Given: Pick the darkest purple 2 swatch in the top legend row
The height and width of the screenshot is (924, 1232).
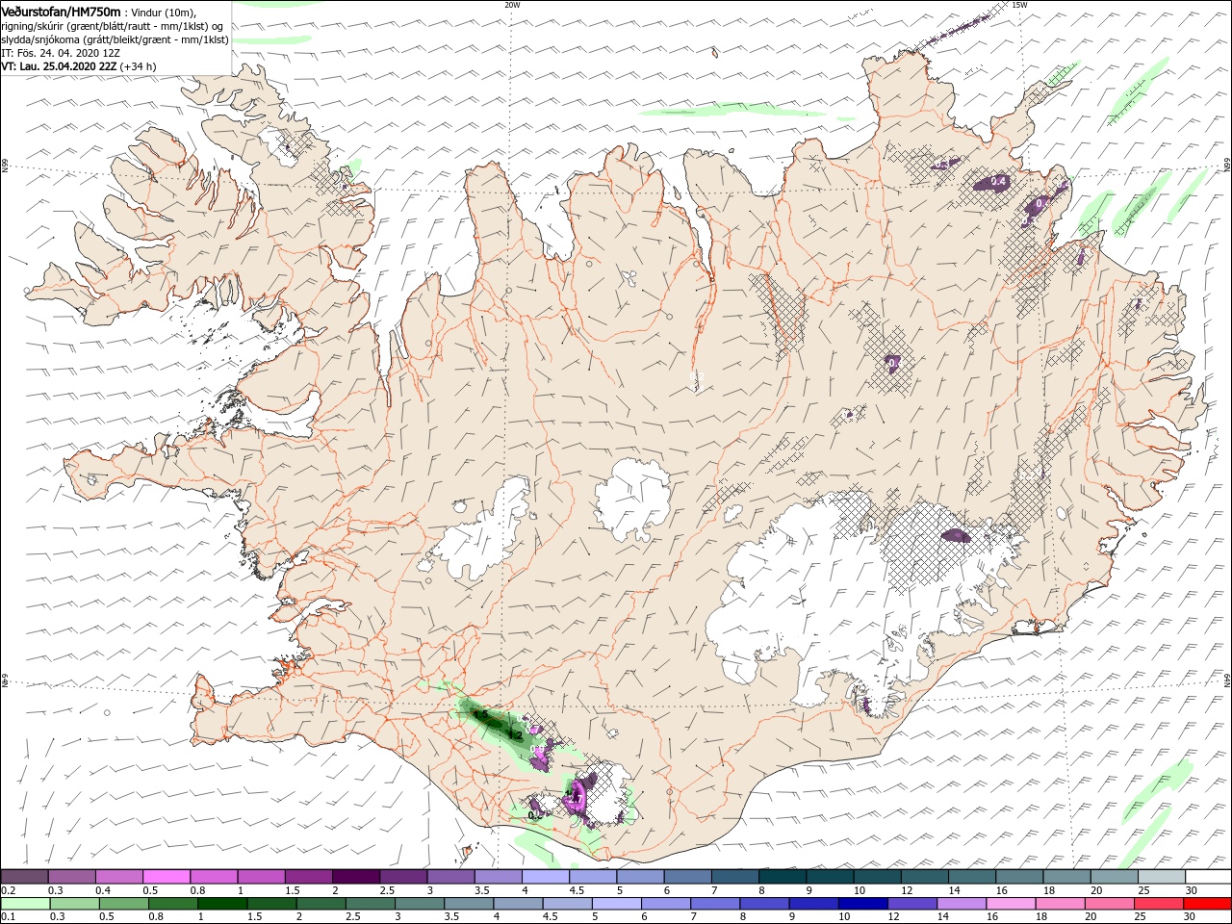Looking at the screenshot, I should click(355, 877).
